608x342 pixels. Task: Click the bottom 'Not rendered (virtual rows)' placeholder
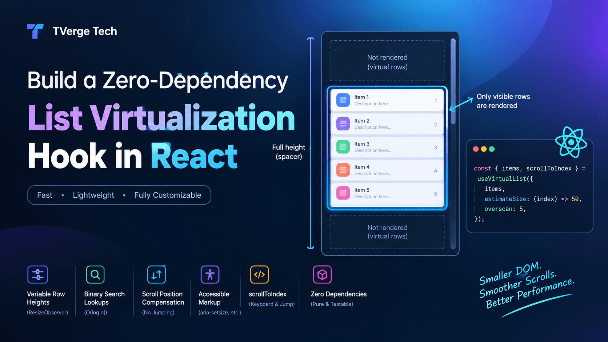(x=387, y=232)
